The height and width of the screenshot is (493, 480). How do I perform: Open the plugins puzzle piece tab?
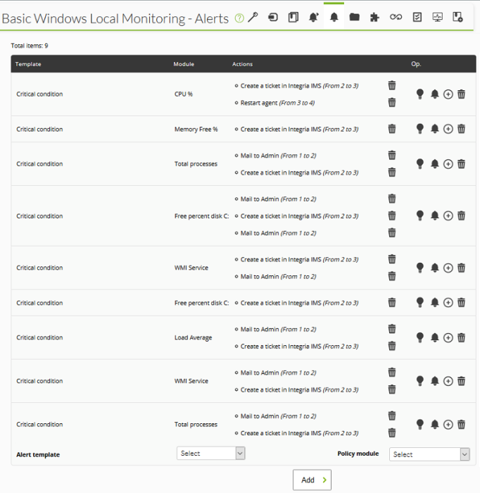point(374,18)
